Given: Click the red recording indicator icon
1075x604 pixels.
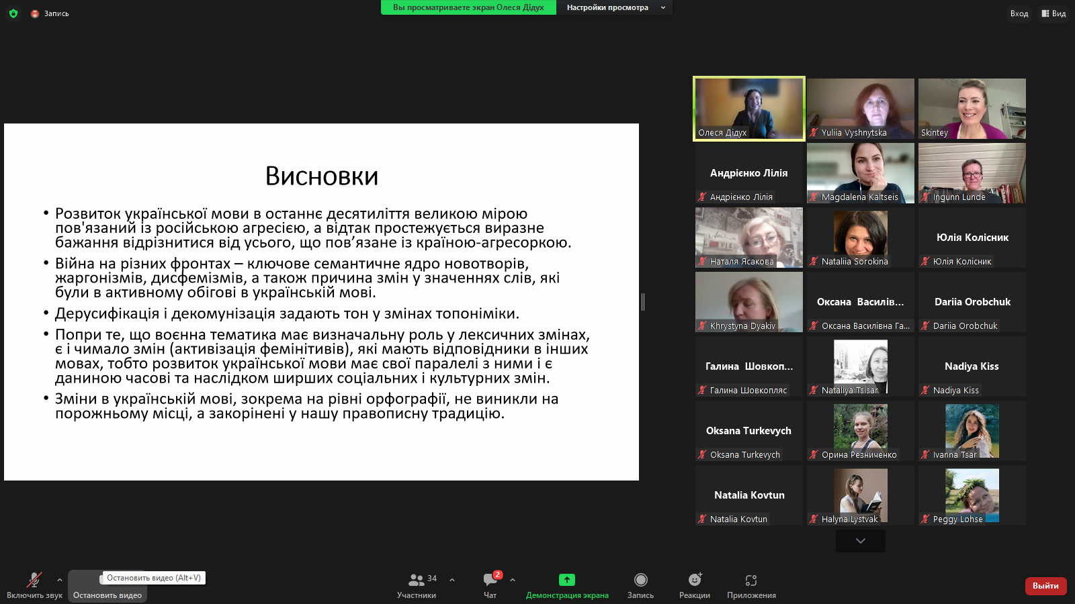Looking at the screenshot, I should pos(35,13).
